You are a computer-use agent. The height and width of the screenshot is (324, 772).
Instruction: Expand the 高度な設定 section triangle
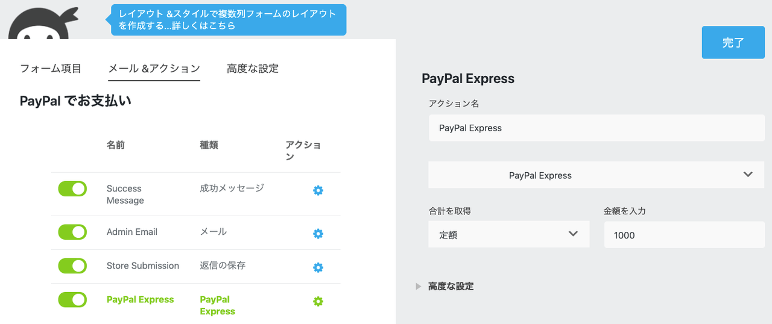tap(419, 287)
